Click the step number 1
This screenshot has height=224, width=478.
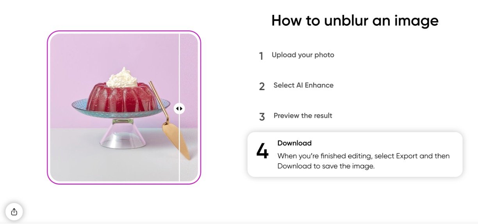(x=261, y=56)
